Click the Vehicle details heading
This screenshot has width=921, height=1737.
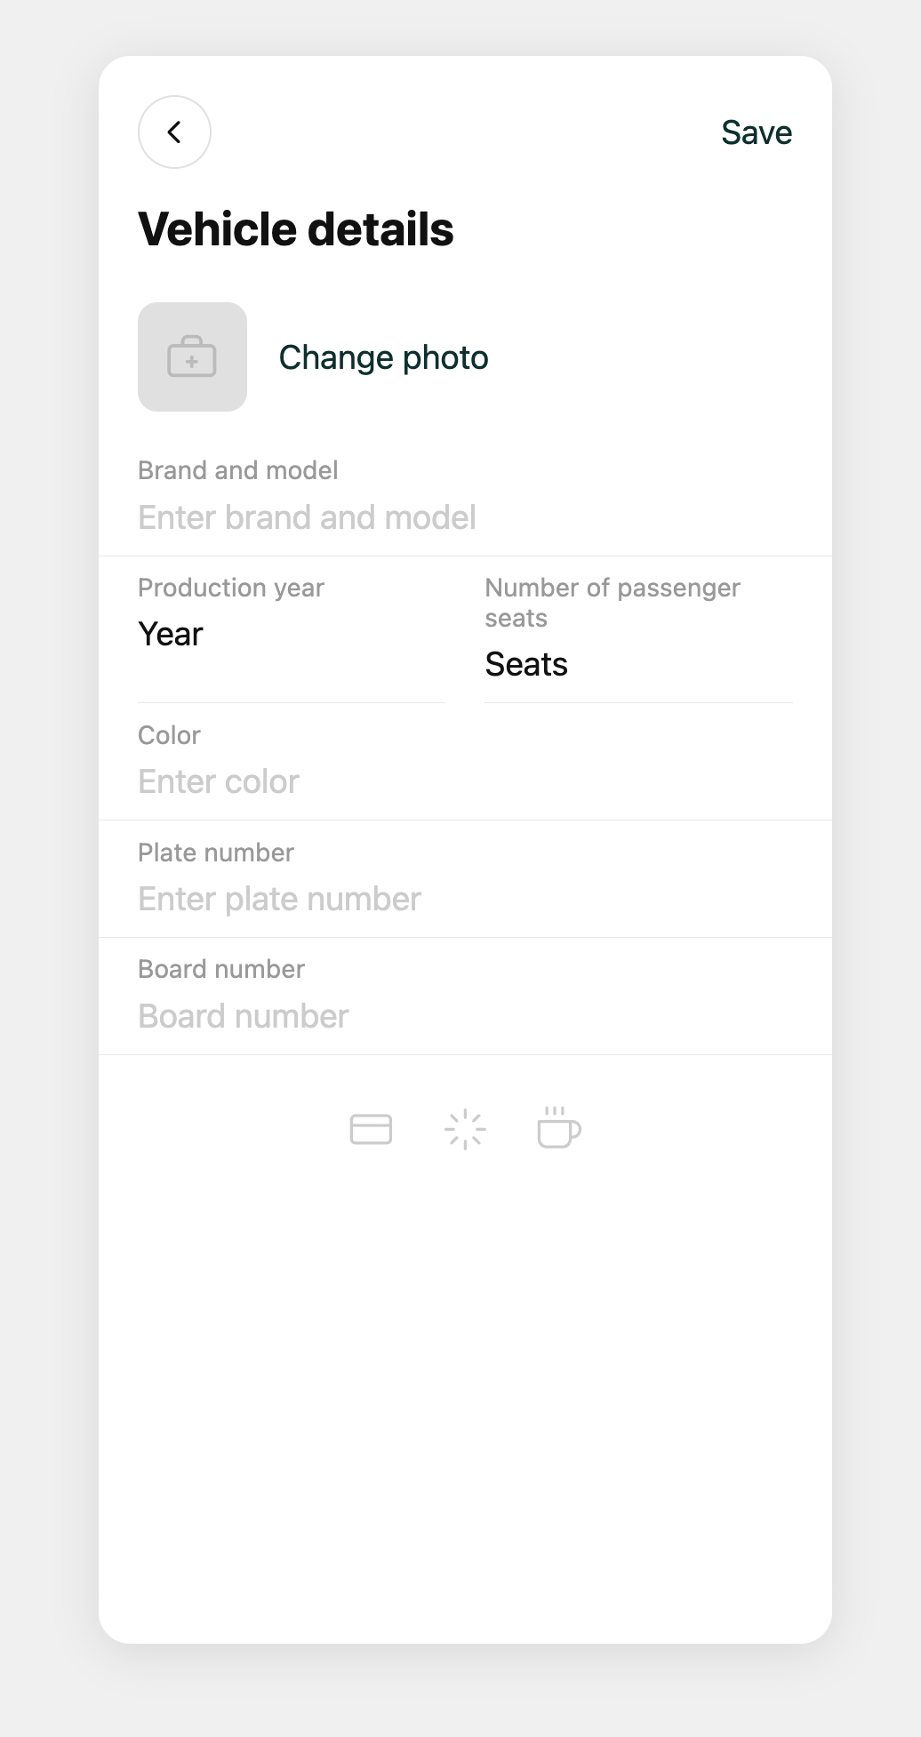(x=296, y=229)
